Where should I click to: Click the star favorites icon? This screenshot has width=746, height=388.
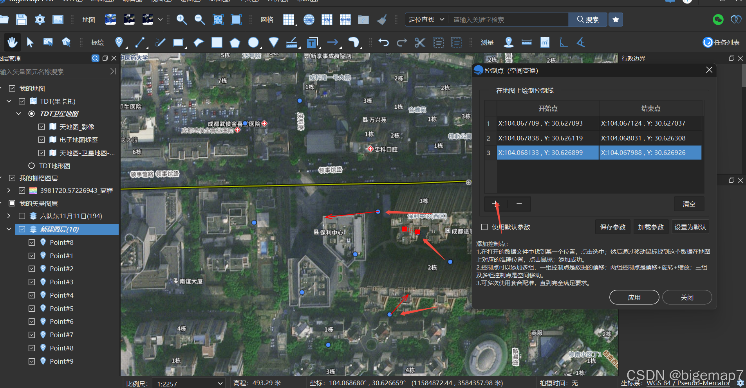(x=616, y=20)
